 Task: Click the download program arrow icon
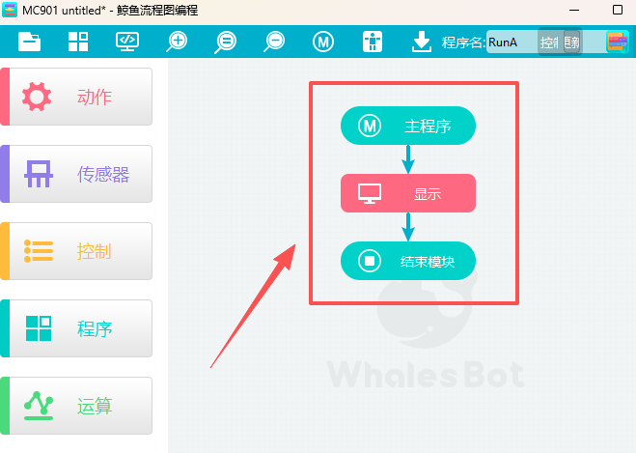point(421,42)
